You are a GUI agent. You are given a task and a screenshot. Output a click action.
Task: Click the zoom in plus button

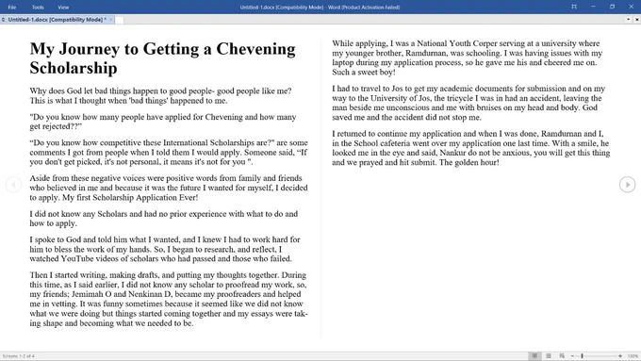[620, 356]
